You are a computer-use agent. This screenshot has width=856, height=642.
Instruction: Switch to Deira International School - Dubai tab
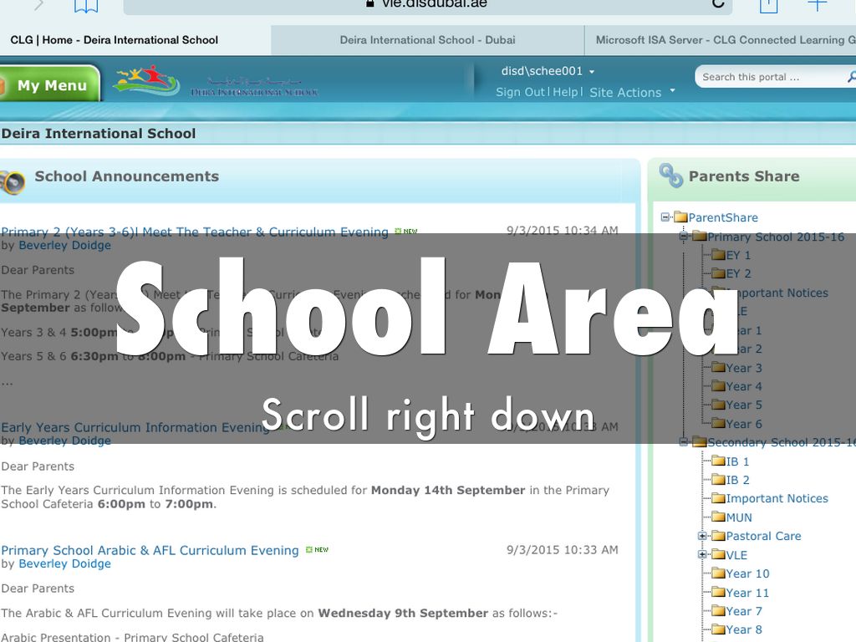tap(427, 40)
